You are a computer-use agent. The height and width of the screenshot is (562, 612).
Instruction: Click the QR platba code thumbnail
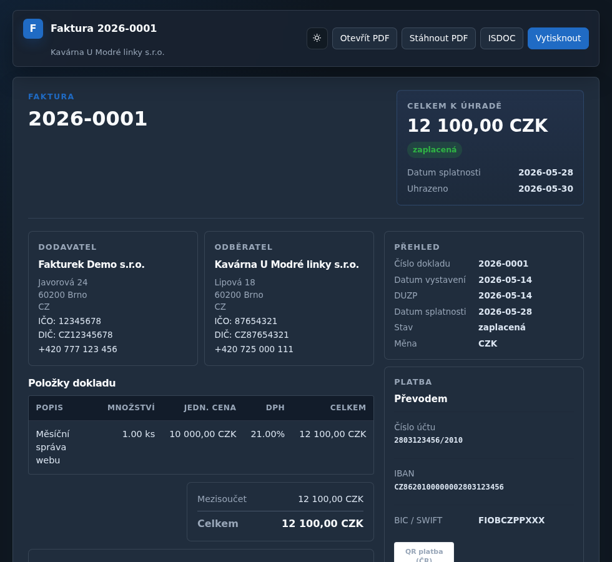424,552
